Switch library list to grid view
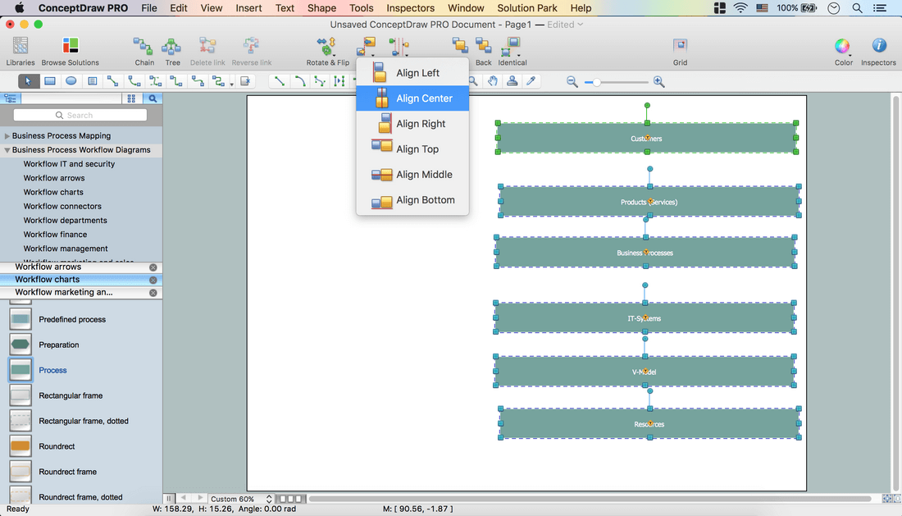This screenshot has width=902, height=516. tap(131, 98)
